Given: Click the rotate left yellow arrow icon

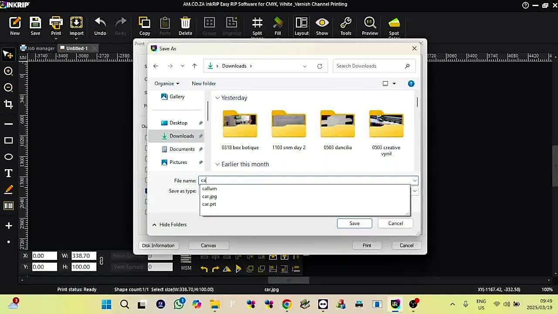Looking at the screenshot, I should tap(204, 269).
